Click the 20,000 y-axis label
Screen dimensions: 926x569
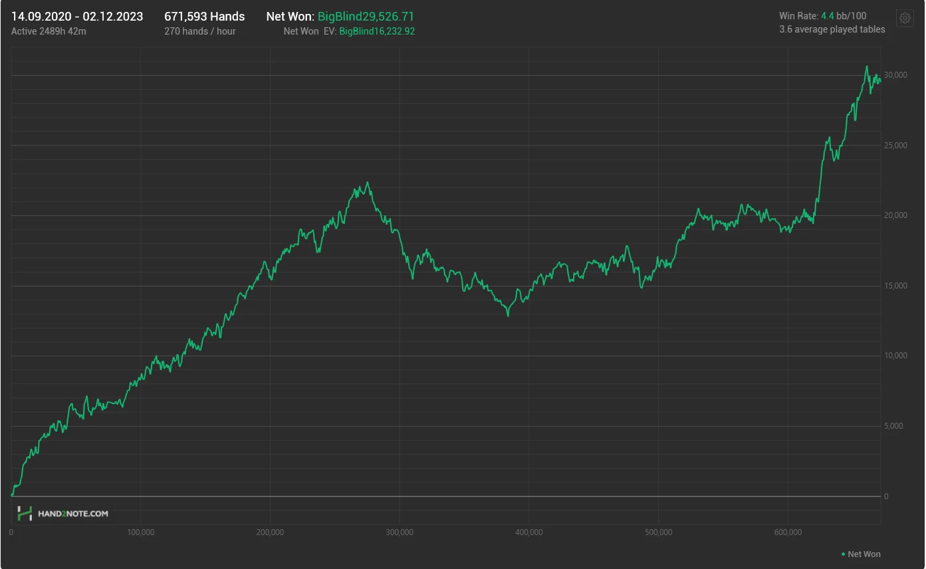[x=895, y=215]
